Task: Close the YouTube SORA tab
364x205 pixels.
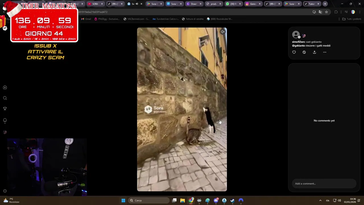Action: (x=102, y=4)
